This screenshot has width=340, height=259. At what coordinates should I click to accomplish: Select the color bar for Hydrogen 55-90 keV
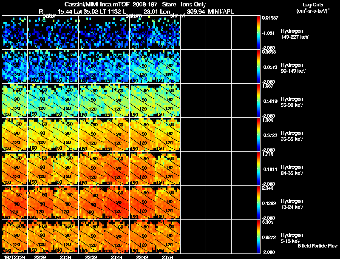point(258,101)
